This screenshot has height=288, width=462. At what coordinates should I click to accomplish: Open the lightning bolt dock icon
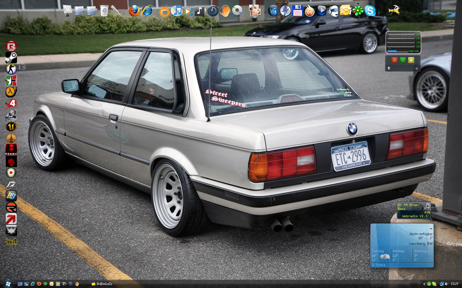click(x=285, y=11)
